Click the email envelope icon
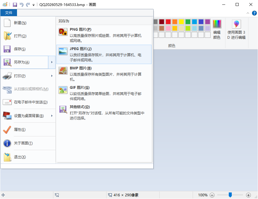The width and height of the screenshot is (258, 199). pyautogui.click(x=7, y=102)
